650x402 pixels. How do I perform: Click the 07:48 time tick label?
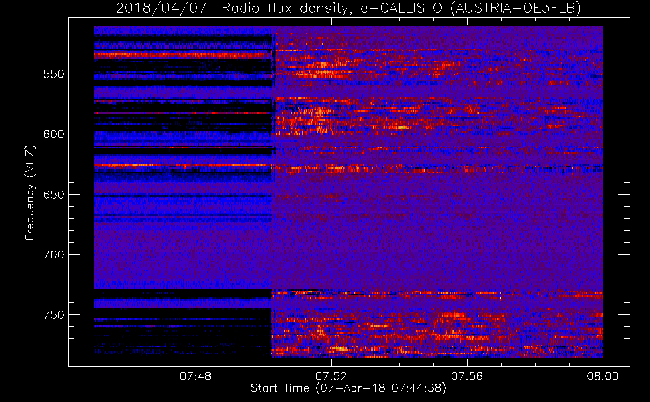tap(196, 377)
